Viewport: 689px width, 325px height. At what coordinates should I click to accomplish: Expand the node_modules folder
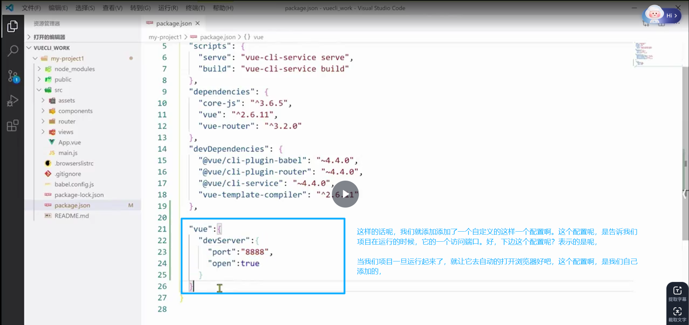tap(74, 69)
